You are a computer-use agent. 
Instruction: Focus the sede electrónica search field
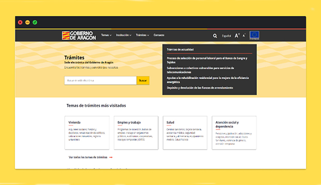pos(100,81)
